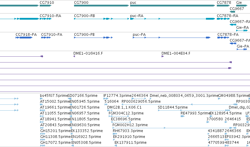Click the DME1-004E04.F BAC end label
This screenshot has height=147, width=250.
[176, 53]
